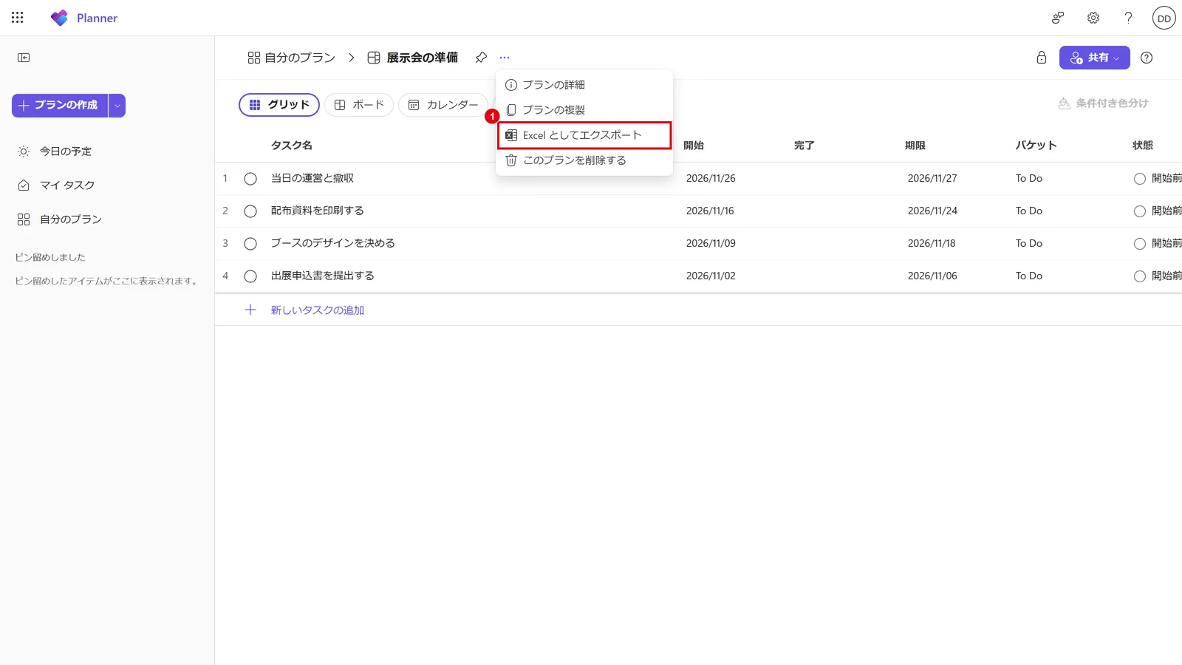Click the Planner logo
Screen dimensions: 1182x665
point(59,18)
